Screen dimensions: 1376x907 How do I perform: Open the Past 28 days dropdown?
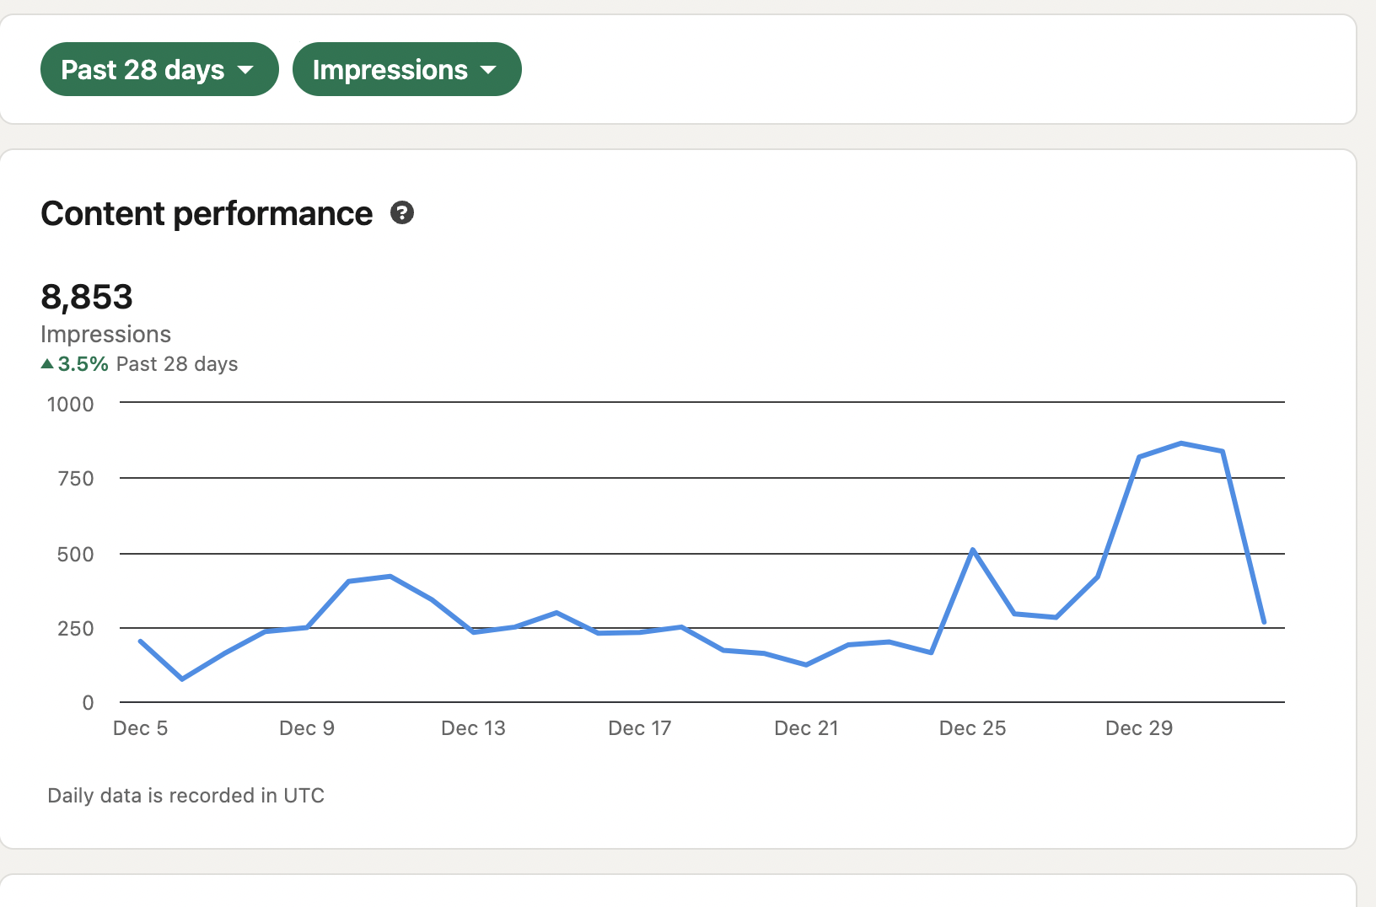[159, 69]
